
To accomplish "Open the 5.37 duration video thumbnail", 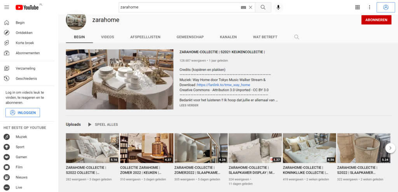I will coord(255,148).
